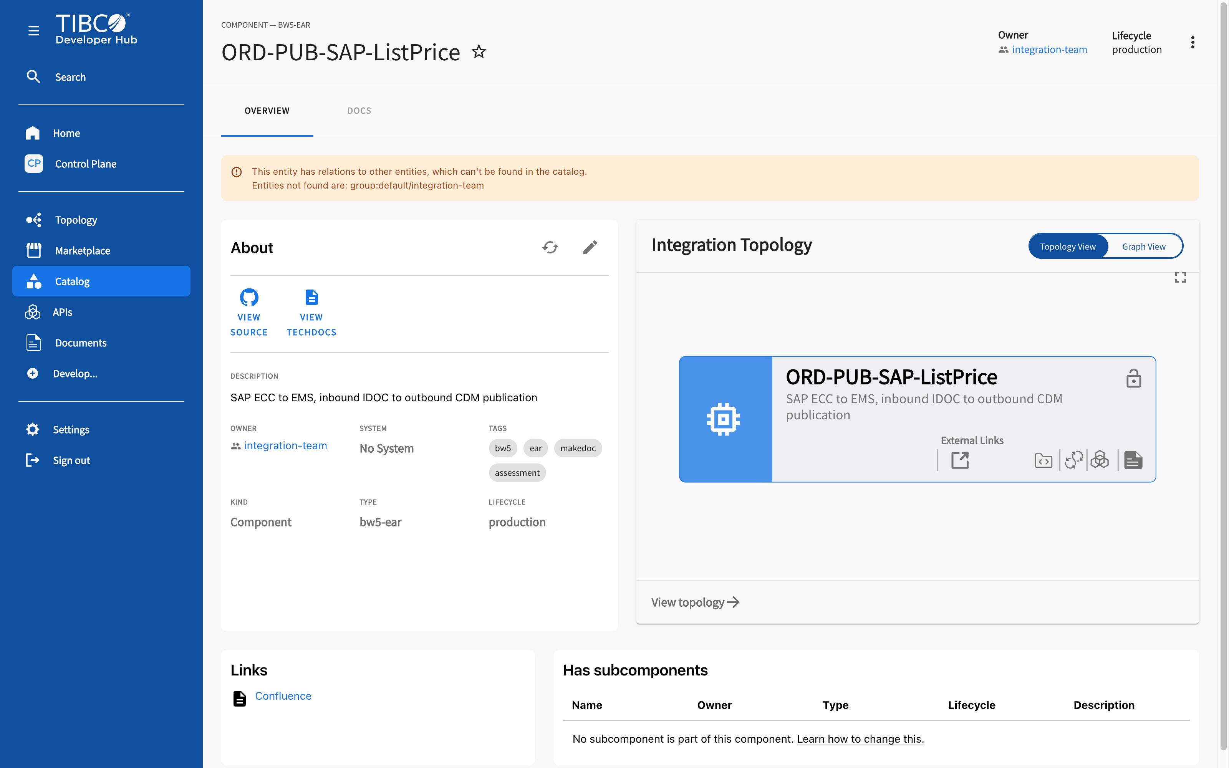Click the API cubes icon on card
This screenshot has height=768, width=1229.
coord(1100,460)
